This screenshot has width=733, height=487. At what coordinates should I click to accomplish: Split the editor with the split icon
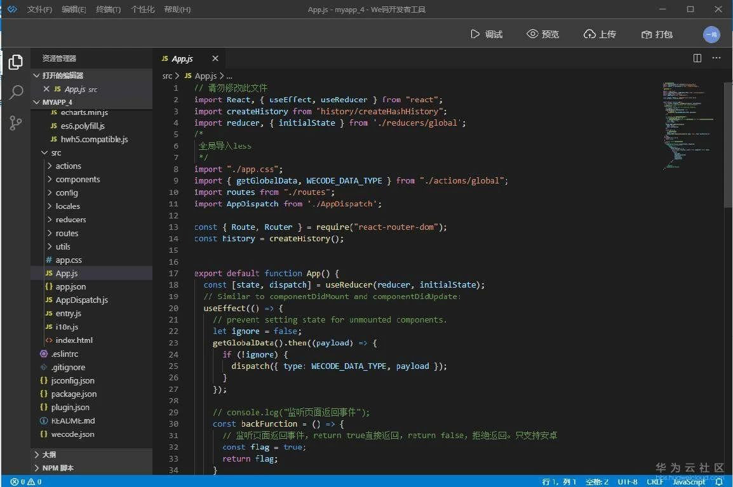coord(697,58)
